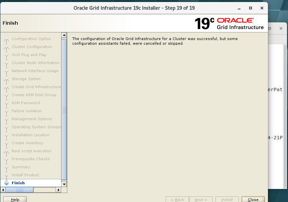Select the Cluster Configuration step
The image size is (288, 202).
point(32,47)
